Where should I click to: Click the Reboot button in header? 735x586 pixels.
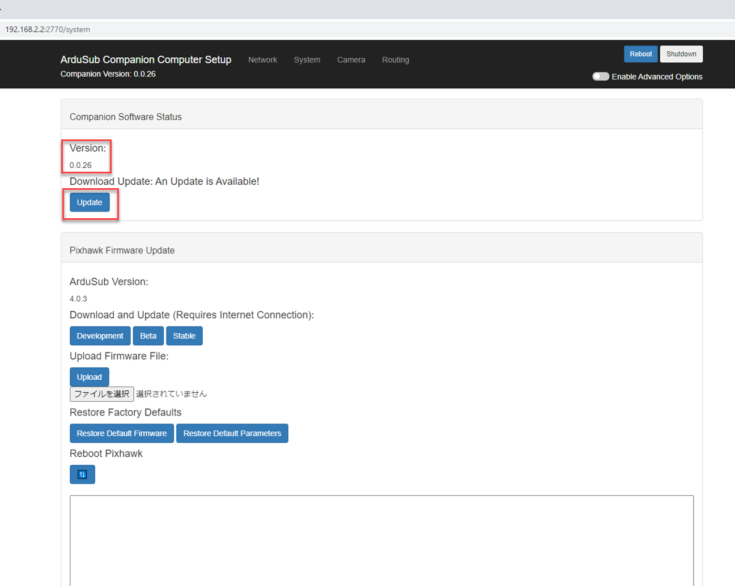tap(641, 54)
